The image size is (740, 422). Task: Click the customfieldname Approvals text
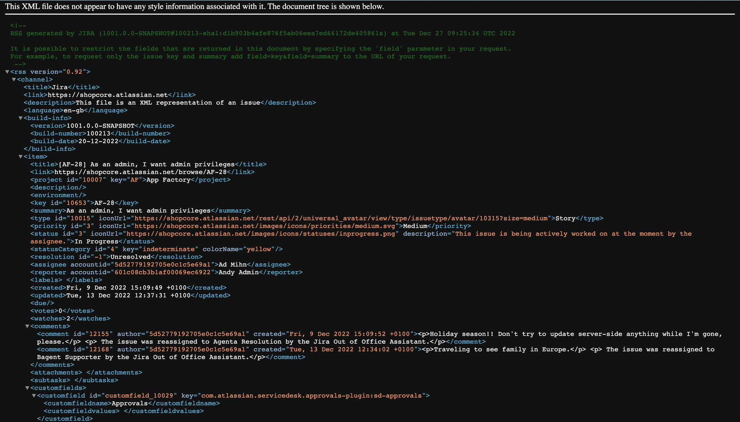(x=129, y=403)
